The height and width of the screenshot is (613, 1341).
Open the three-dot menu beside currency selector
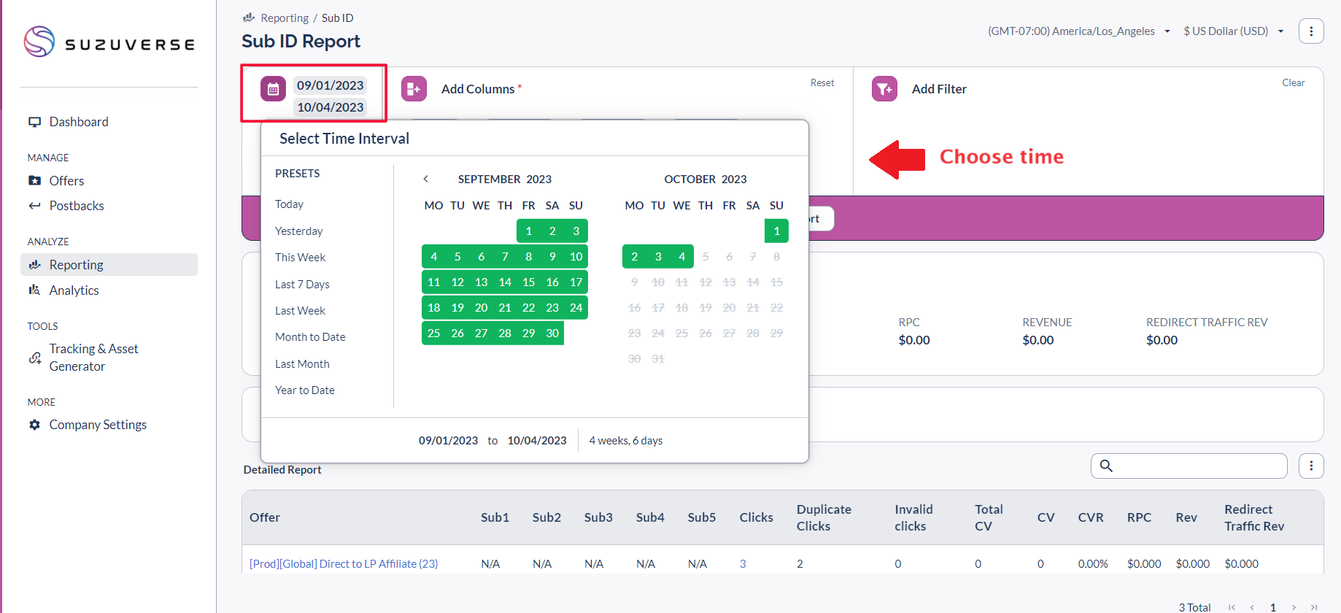click(x=1310, y=31)
